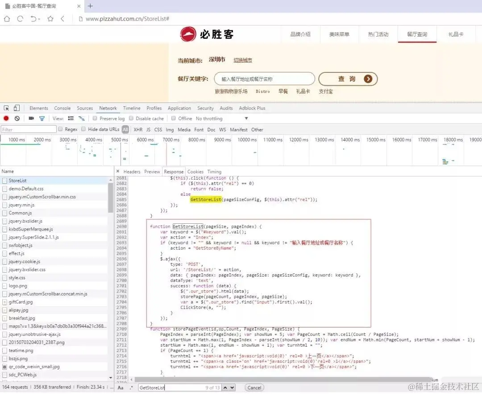482x394 pixels.
Task: Click the browser home icon
Action: click(7, 19)
